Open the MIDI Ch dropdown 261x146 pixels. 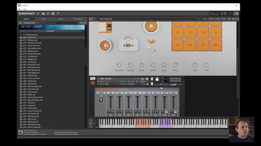107,84
